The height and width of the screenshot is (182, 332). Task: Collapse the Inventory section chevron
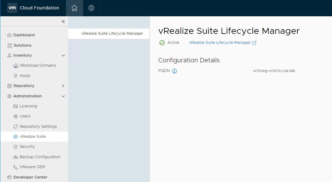point(63,55)
